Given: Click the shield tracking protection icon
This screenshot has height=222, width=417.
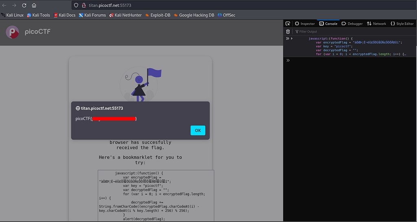Looking at the screenshot, I should point(76,5).
